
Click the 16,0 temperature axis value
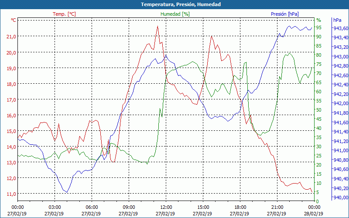[x=11, y=116]
